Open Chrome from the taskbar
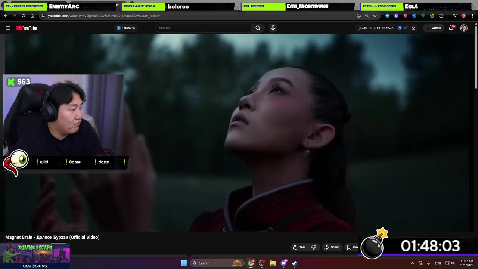This screenshot has height=269, width=478. [x=251, y=263]
